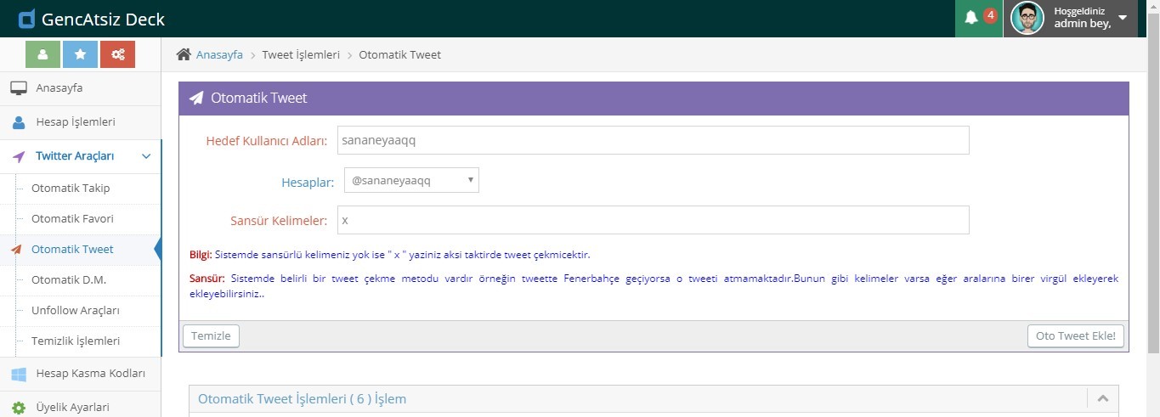Click the home icon in breadcrumb

point(184,54)
